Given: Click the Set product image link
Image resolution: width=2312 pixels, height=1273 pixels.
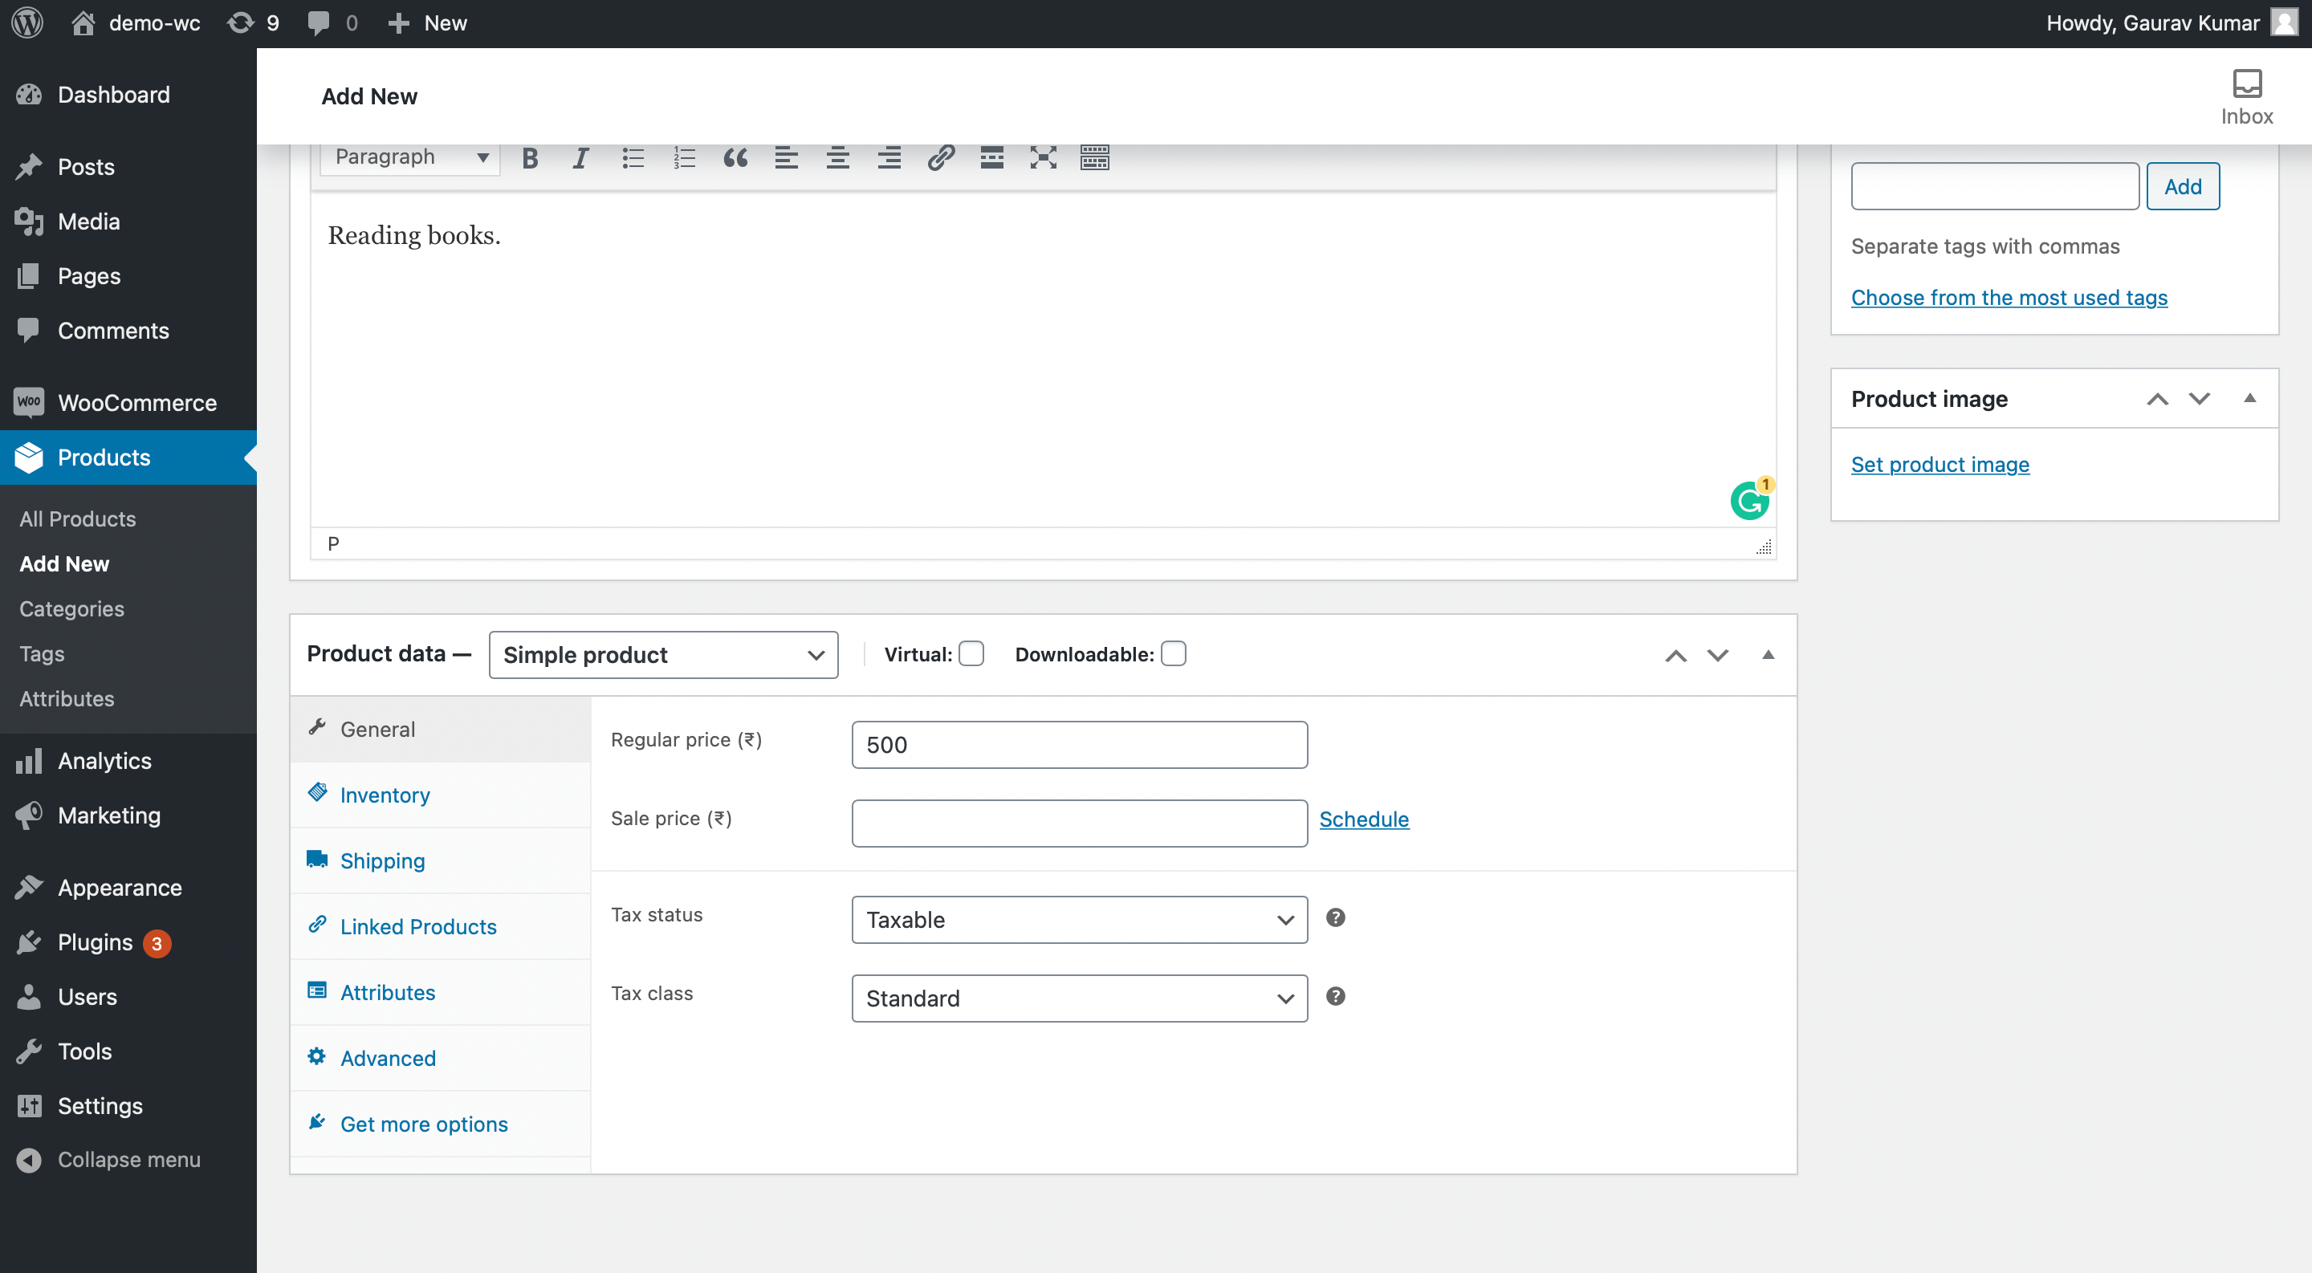Looking at the screenshot, I should click(1940, 465).
